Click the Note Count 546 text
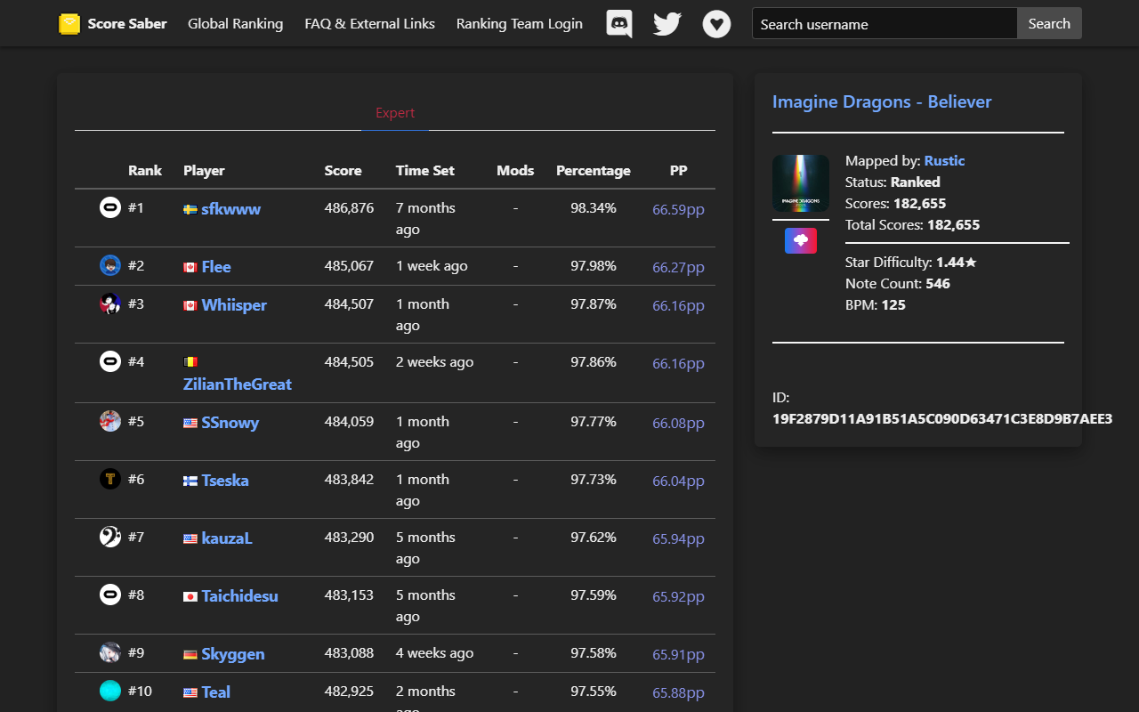The width and height of the screenshot is (1139, 712). point(898,284)
